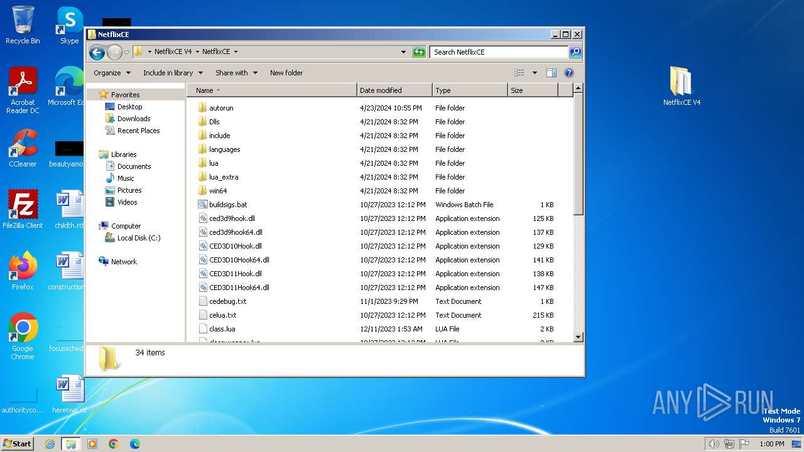Image resolution: width=804 pixels, height=452 pixels.
Task: Select CED3D11Hook64.dll file name
Action: point(239,288)
